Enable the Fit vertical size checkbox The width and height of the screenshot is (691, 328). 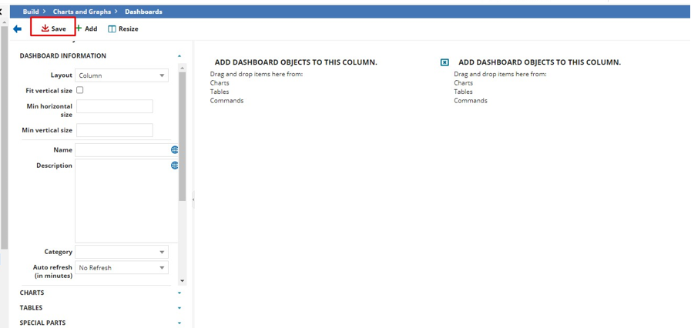pos(80,90)
